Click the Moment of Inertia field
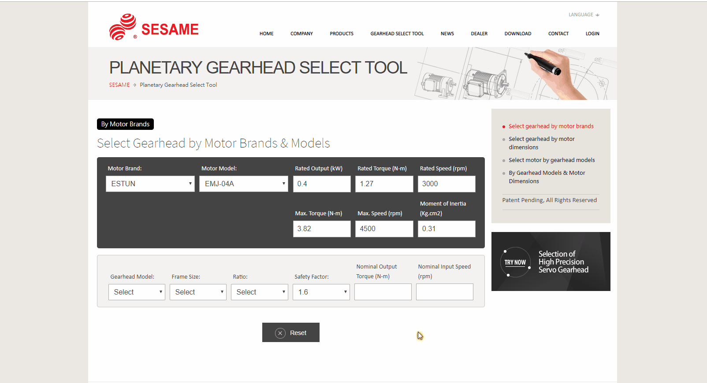Image resolution: width=707 pixels, height=383 pixels. 447,229
